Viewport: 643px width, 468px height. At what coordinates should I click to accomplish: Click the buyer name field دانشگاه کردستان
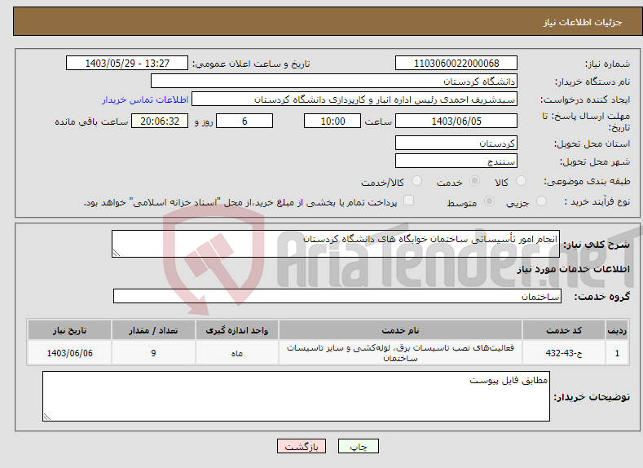click(334, 82)
